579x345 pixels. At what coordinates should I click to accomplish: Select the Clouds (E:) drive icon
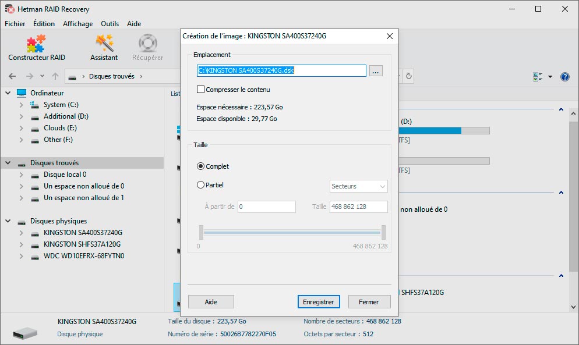[35, 129]
